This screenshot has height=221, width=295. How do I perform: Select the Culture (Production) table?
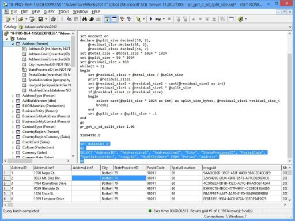point(38,147)
